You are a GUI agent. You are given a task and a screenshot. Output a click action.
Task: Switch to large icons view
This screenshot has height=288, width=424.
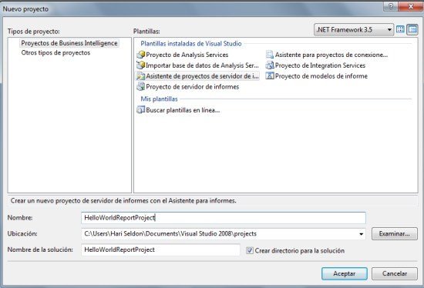(400, 29)
